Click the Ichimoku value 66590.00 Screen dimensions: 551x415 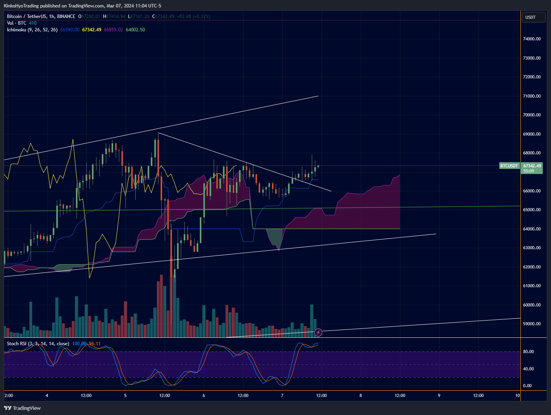pos(70,30)
